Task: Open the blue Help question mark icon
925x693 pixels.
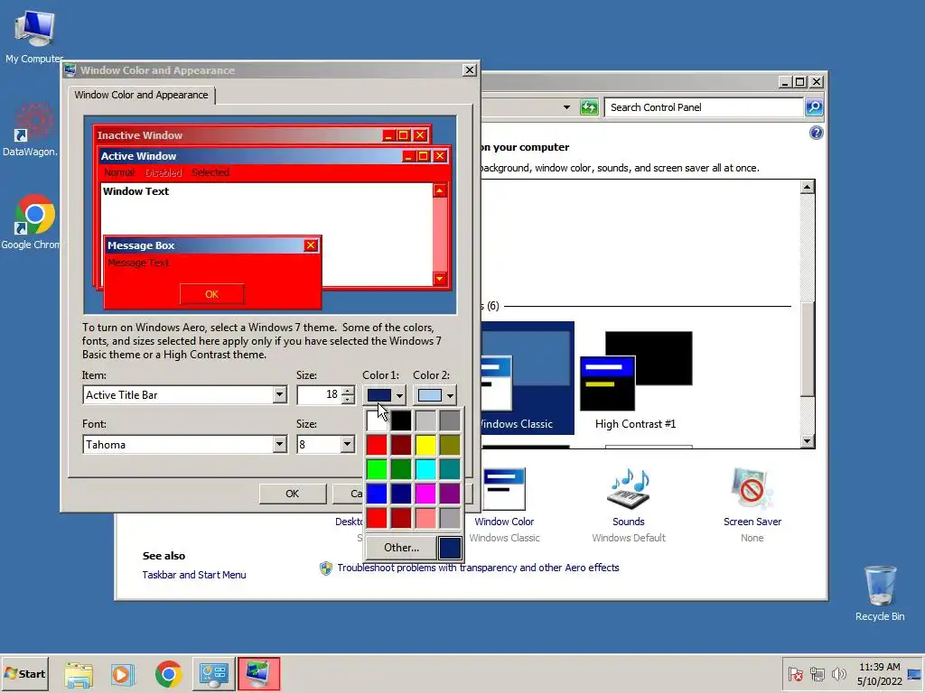Action: [816, 133]
